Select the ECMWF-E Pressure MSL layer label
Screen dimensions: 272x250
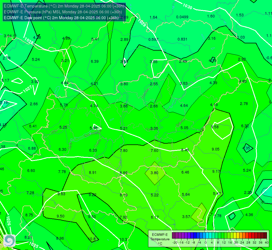(x=63, y=12)
